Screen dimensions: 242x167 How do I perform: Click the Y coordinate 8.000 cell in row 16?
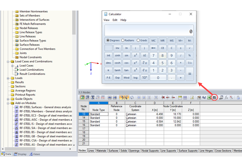[x=173, y=125]
